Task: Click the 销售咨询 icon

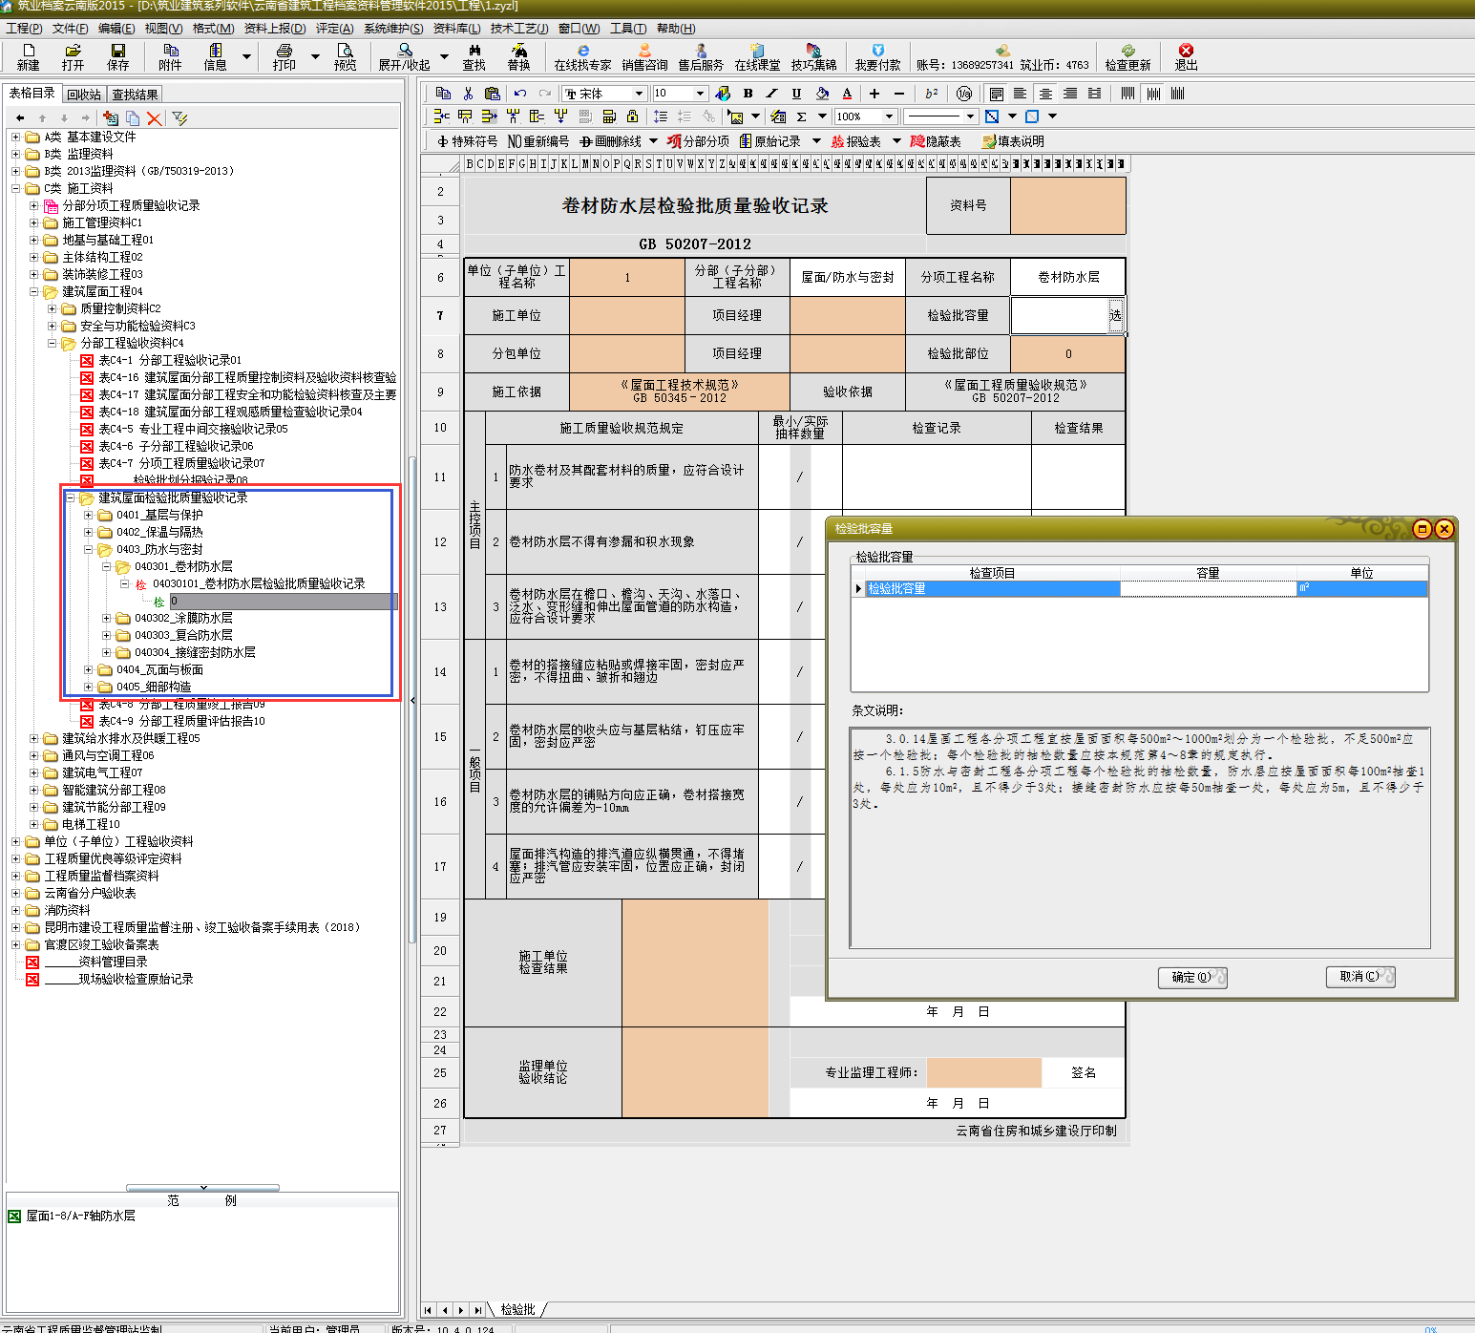Action: coord(644,56)
